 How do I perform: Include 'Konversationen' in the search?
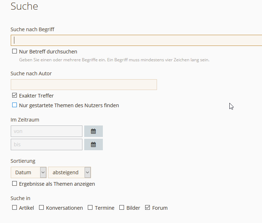coord(42,208)
